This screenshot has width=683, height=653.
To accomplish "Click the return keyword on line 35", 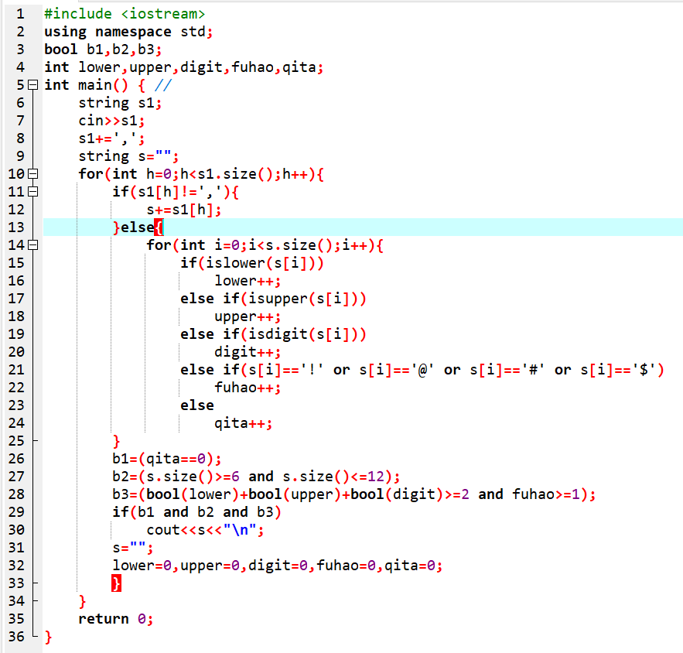I will pos(103,619).
